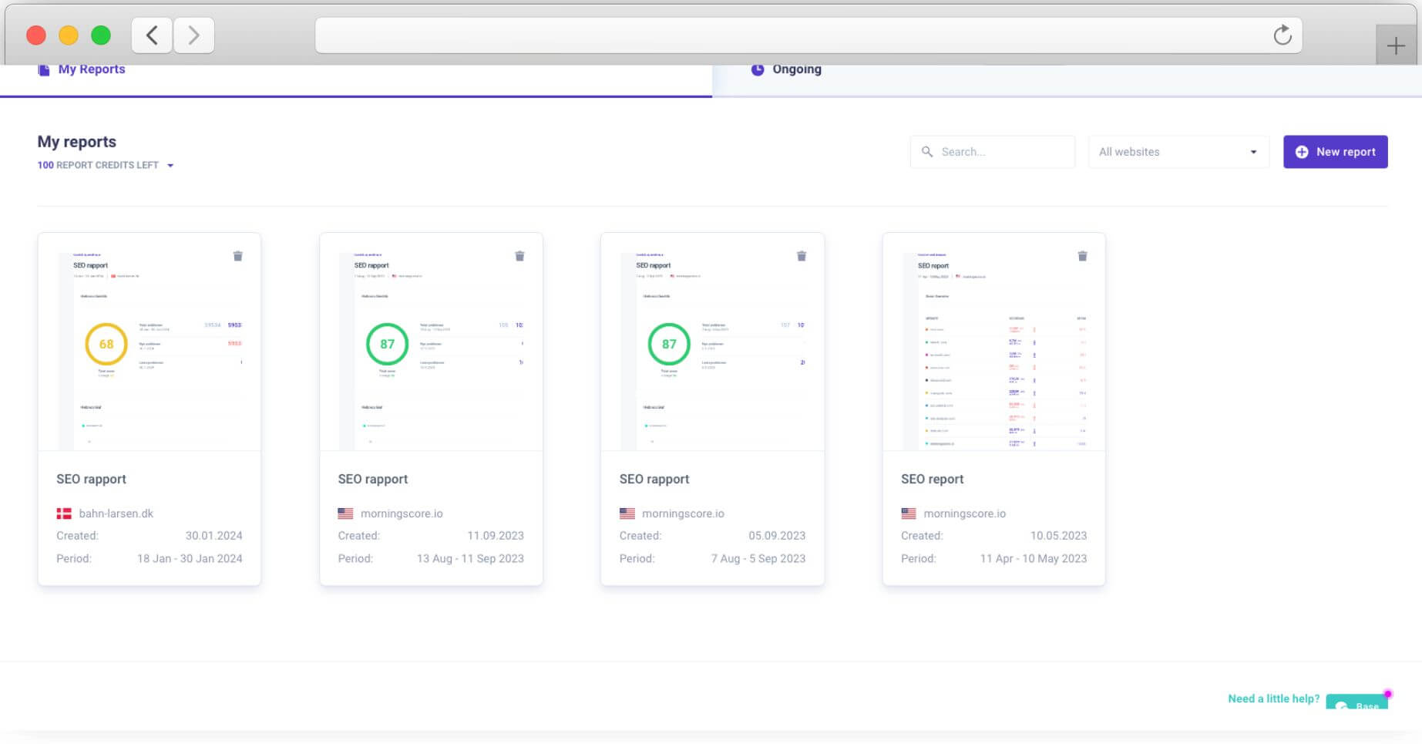Click trash icon on 11.09.2023 morningscore report
This screenshot has width=1422, height=744.
point(519,256)
